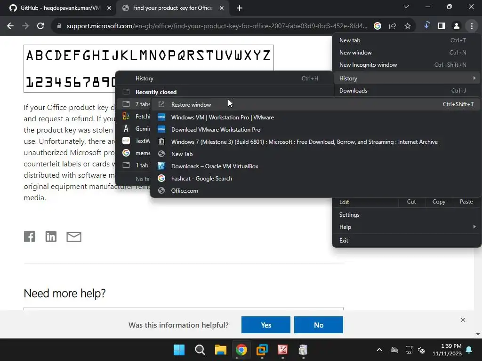Click the page scrollbar down arrow

coord(478,334)
